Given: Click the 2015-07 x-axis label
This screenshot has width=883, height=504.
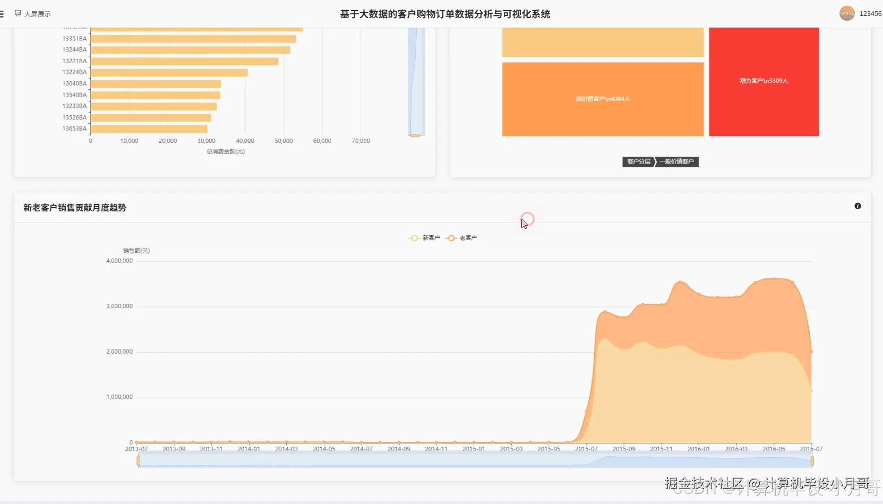Looking at the screenshot, I should pyautogui.click(x=586, y=449).
